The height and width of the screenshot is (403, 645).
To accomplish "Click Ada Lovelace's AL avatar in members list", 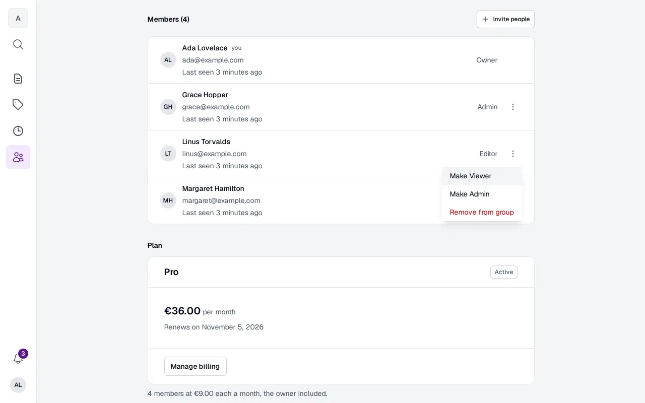I will pos(168,60).
